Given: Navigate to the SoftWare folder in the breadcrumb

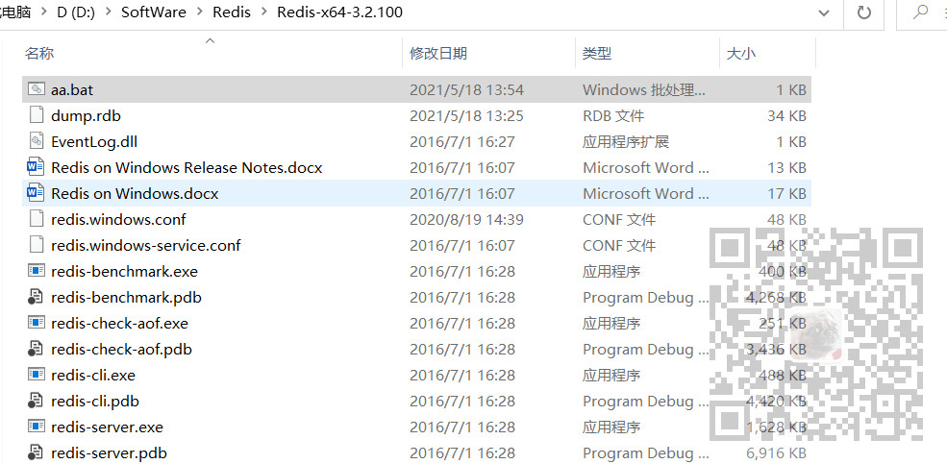Looking at the screenshot, I should pos(154,12).
